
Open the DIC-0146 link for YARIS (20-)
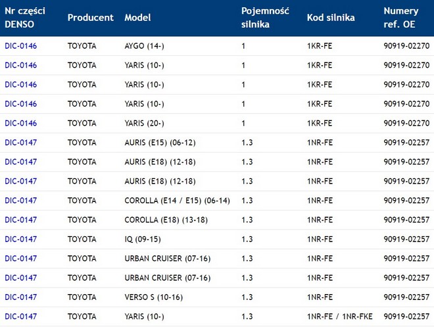click(x=20, y=123)
